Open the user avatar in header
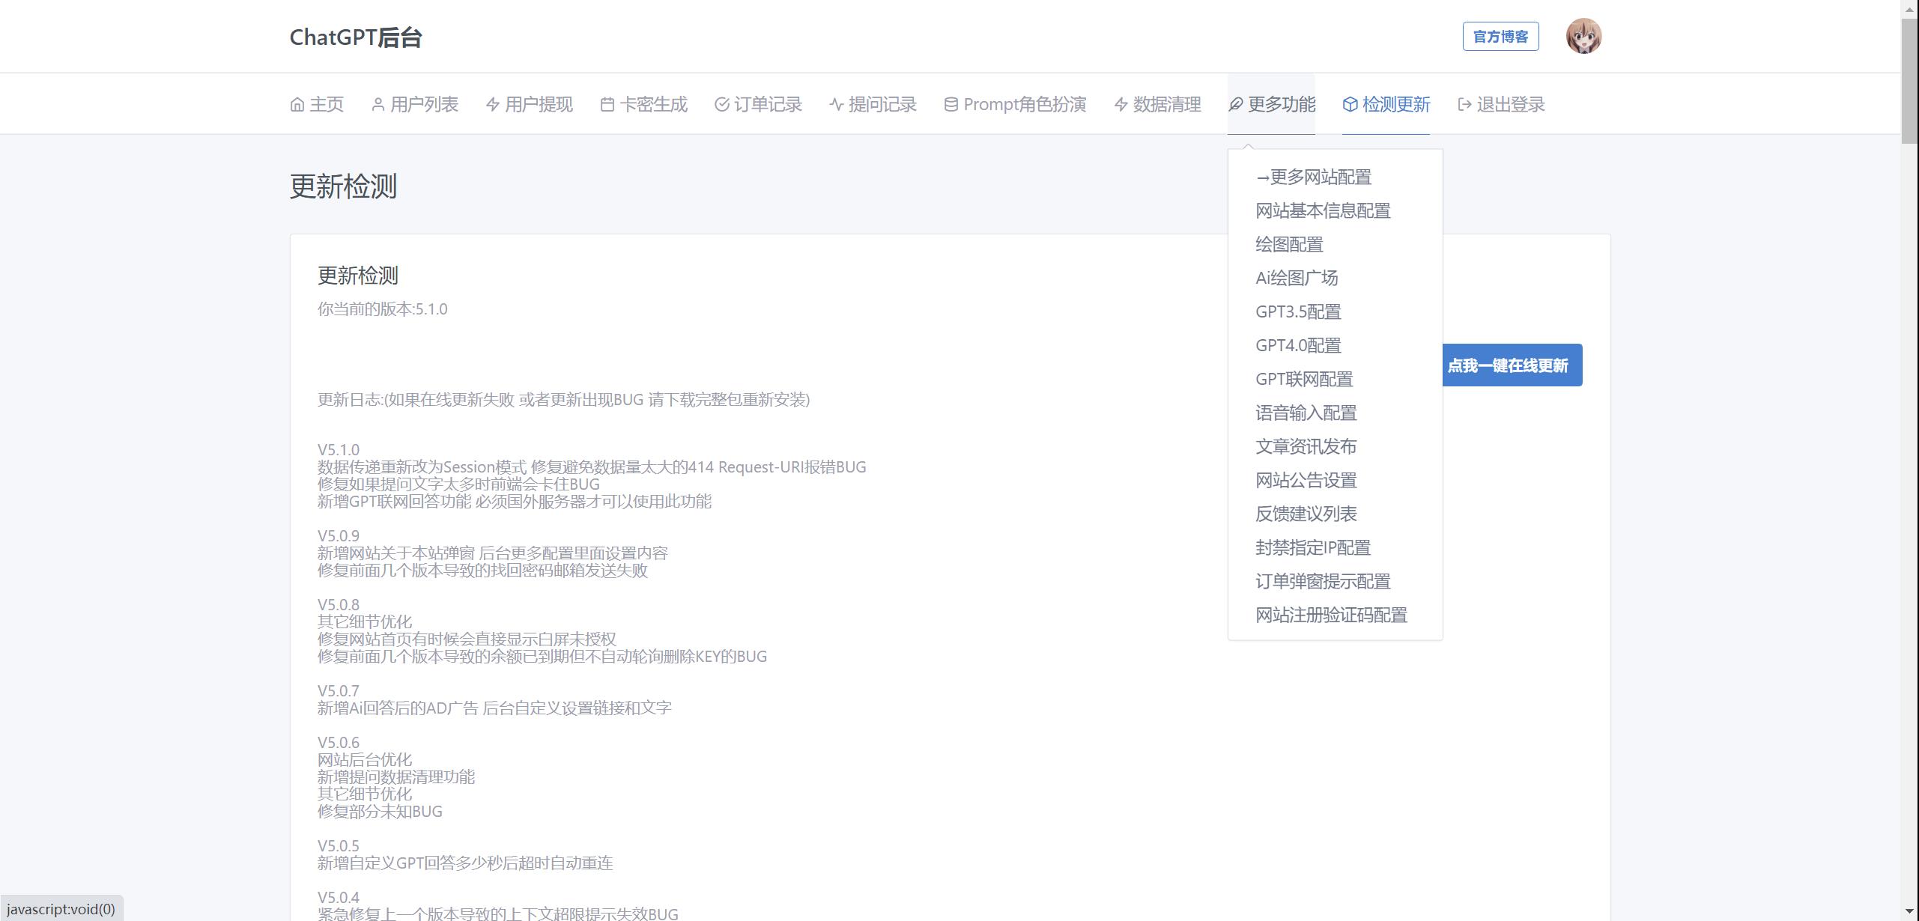 [x=1583, y=37]
